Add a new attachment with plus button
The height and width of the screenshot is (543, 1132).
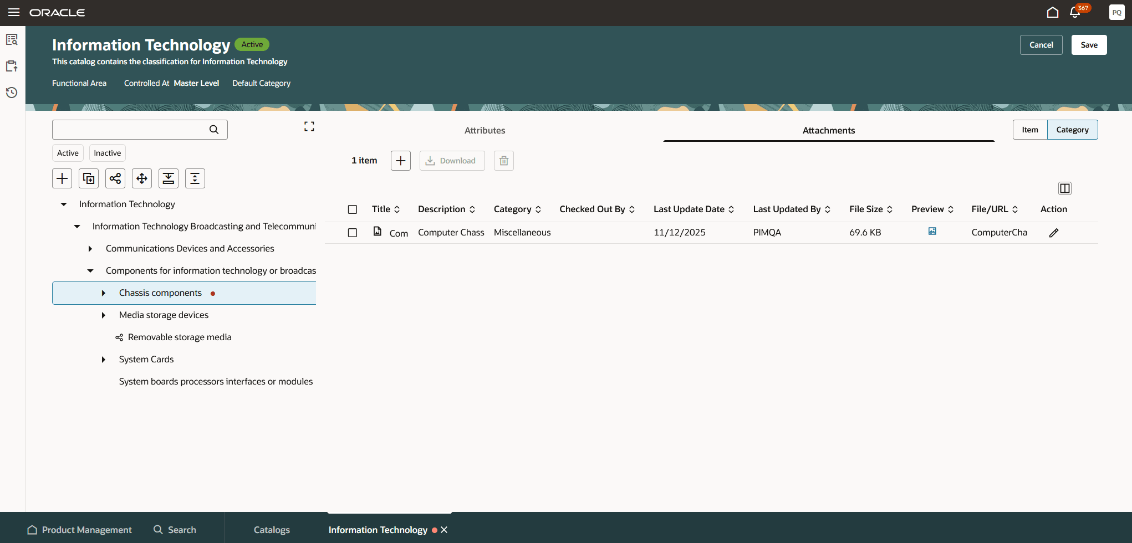pyautogui.click(x=401, y=161)
